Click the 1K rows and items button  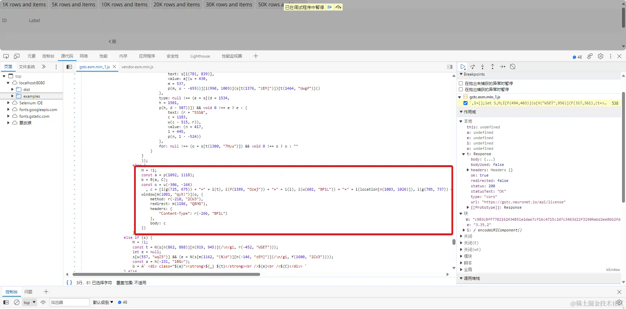[24, 5]
